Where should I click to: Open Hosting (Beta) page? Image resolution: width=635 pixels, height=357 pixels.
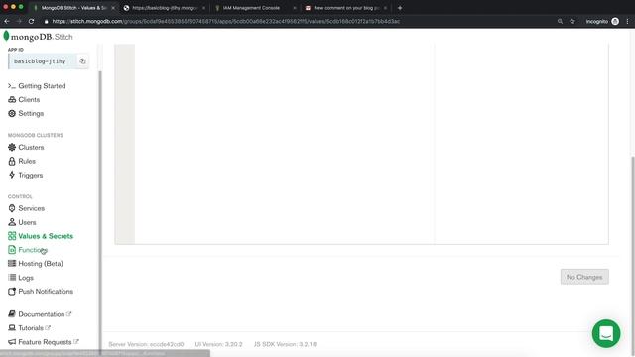point(41,264)
